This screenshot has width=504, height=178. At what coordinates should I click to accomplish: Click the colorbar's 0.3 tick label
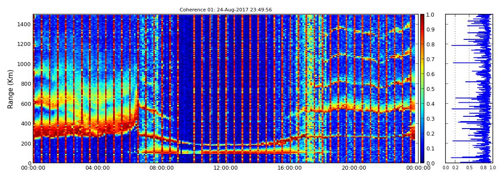(431, 119)
